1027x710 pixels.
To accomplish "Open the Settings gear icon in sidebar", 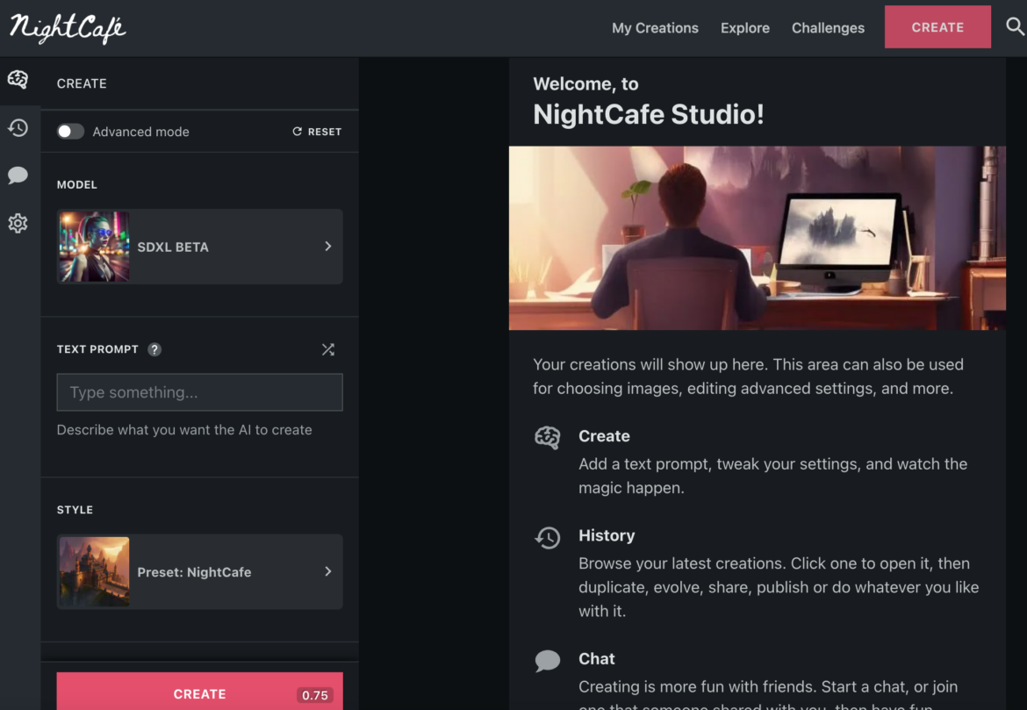I will (18, 223).
